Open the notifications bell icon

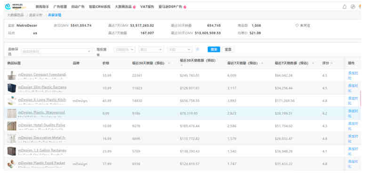pos(344,7)
